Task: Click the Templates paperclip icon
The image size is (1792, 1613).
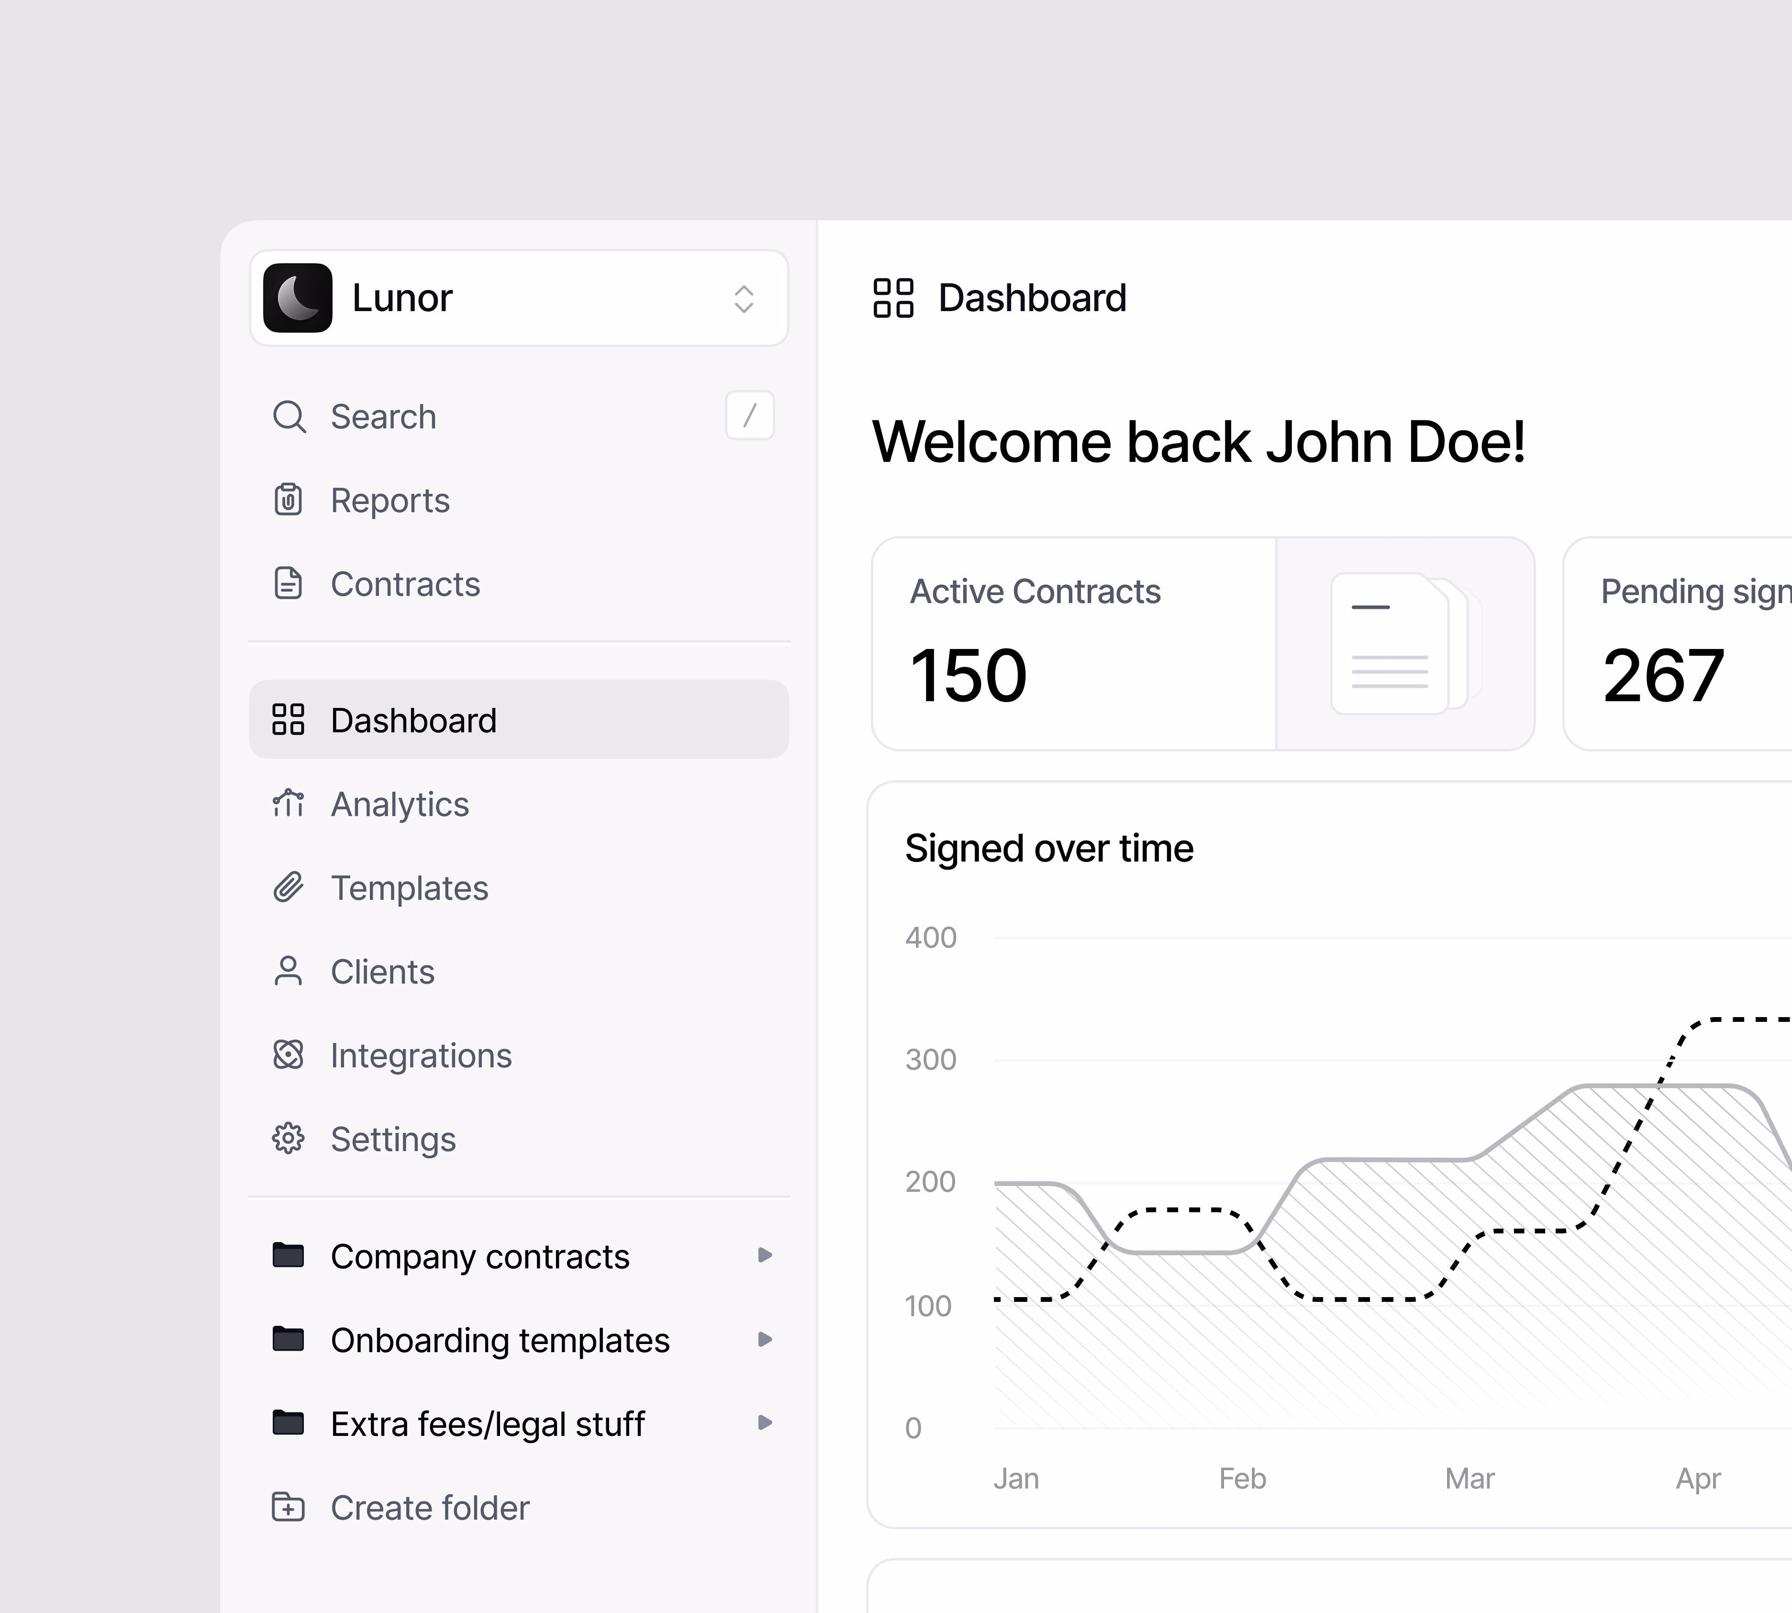Action: (288, 886)
